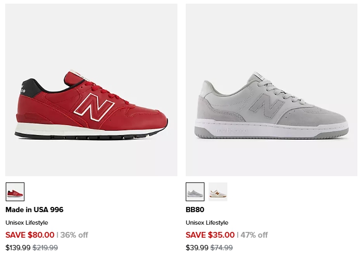Screen dimensions: 360x258
Task: Click the N logo on the red sneaker
Action: tap(94, 107)
